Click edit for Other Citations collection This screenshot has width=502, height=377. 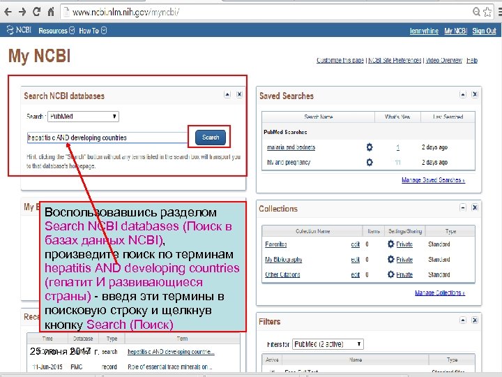point(356,275)
